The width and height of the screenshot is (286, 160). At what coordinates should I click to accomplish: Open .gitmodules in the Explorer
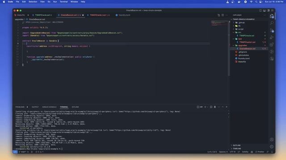tap(244, 55)
